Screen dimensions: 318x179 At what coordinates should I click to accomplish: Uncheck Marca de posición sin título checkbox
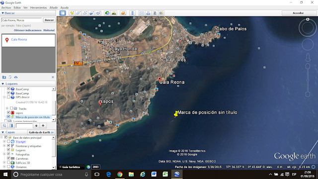click(x=8, y=117)
